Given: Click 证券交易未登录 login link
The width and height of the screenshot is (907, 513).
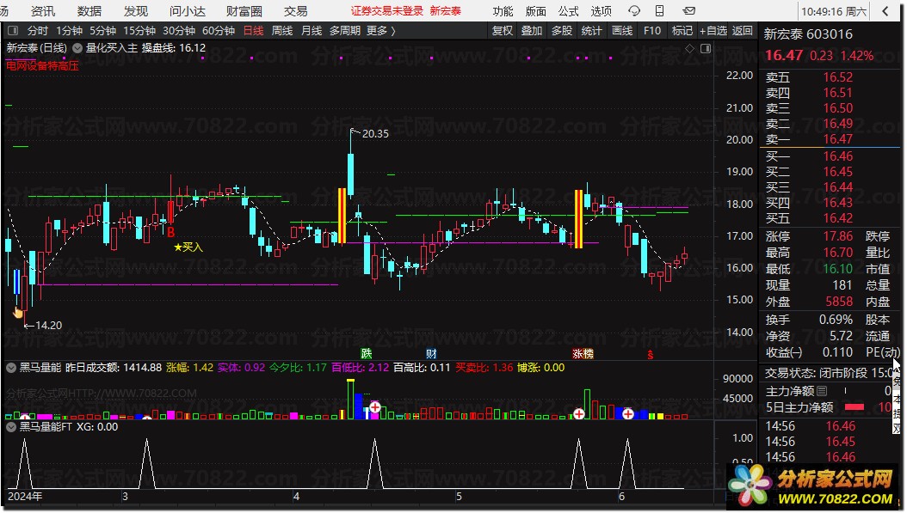Looking at the screenshot, I should (387, 11).
